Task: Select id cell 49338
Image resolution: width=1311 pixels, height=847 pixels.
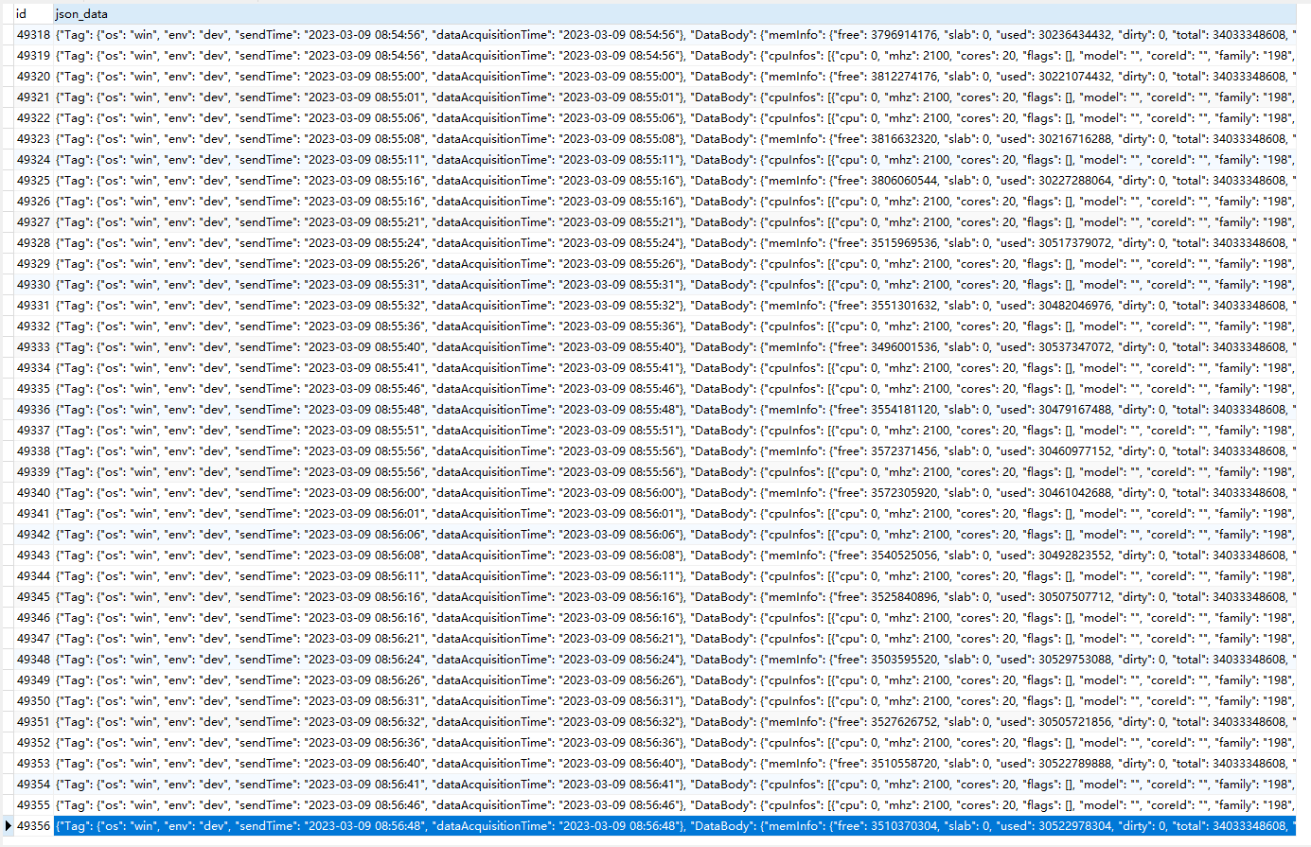Action: tap(33, 451)
